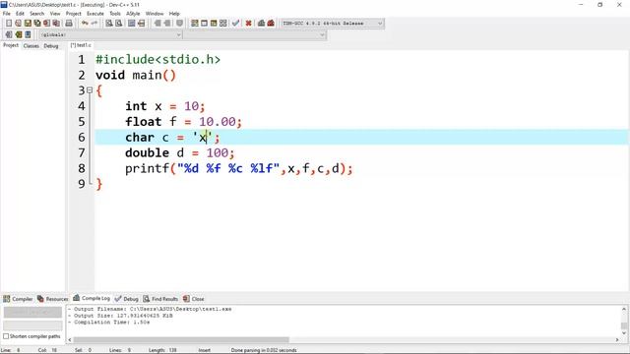Screen dimensions: 630x354
Task: Click the Replace toolbar icon
Action: coord(118,24)
